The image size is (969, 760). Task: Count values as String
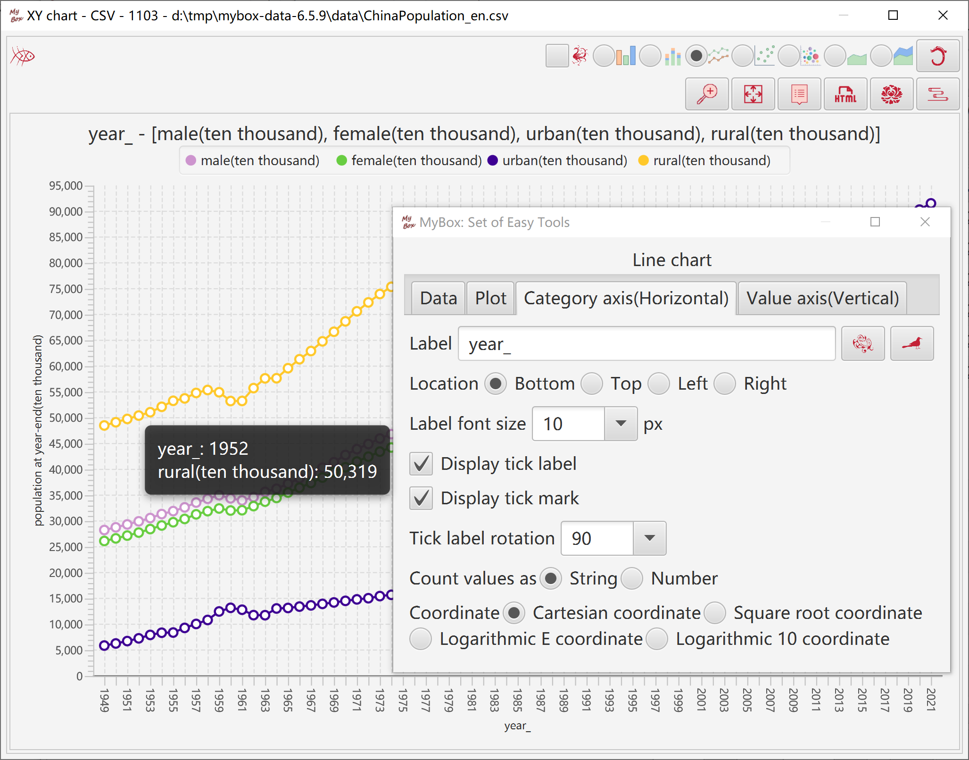550,578
